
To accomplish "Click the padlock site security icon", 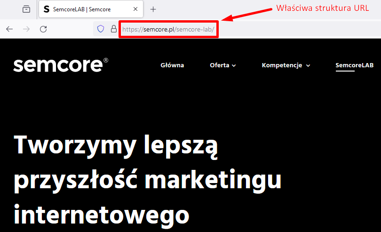I will click(114, 29).
